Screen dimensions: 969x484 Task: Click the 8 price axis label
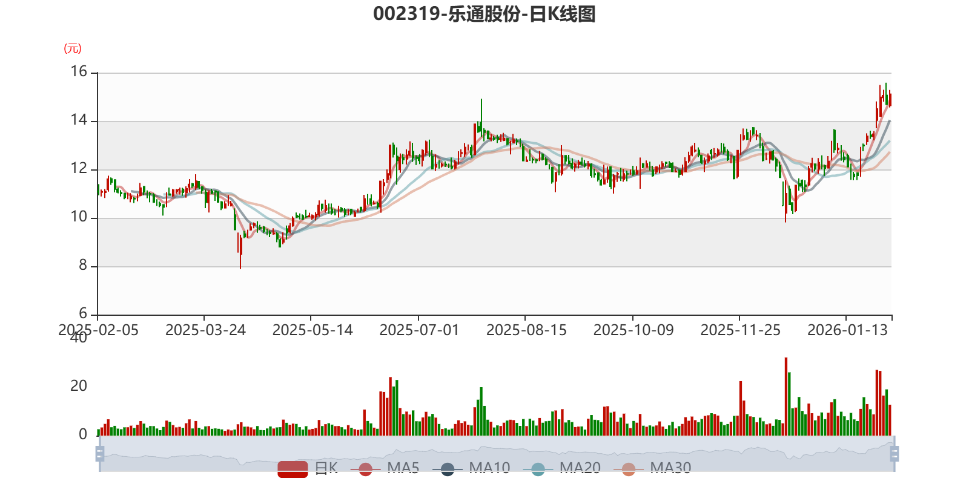tap(83, 266)
